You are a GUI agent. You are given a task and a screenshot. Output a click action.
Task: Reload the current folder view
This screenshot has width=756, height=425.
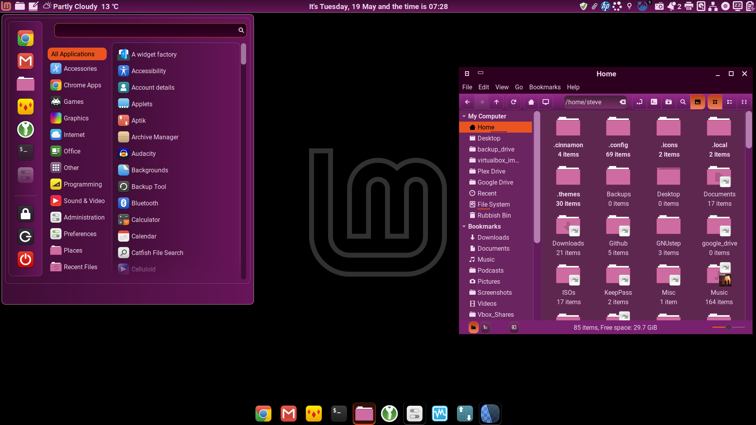coord(513,102)
